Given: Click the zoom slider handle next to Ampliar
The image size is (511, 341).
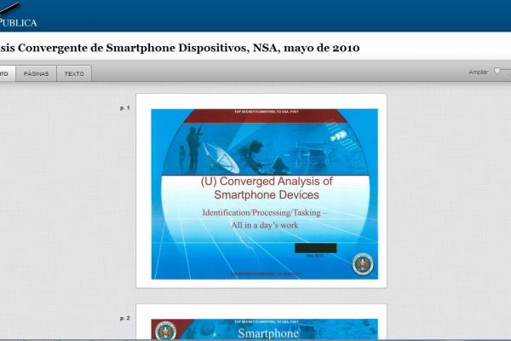Looking at the screenshot, I should click(497, 71).
